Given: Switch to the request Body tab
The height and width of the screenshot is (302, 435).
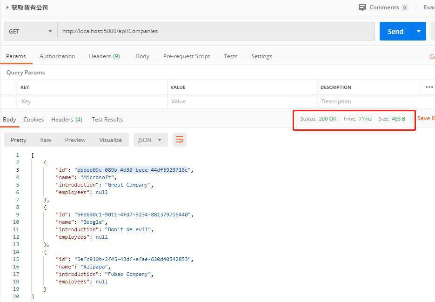Looking at the screenshot, I should tap(142, 56).
